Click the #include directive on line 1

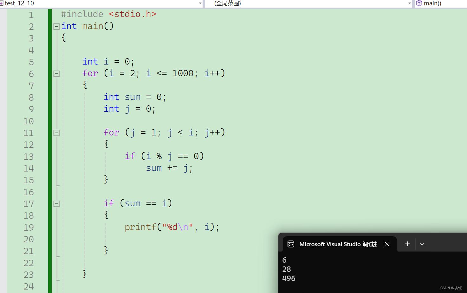[82, 14]
